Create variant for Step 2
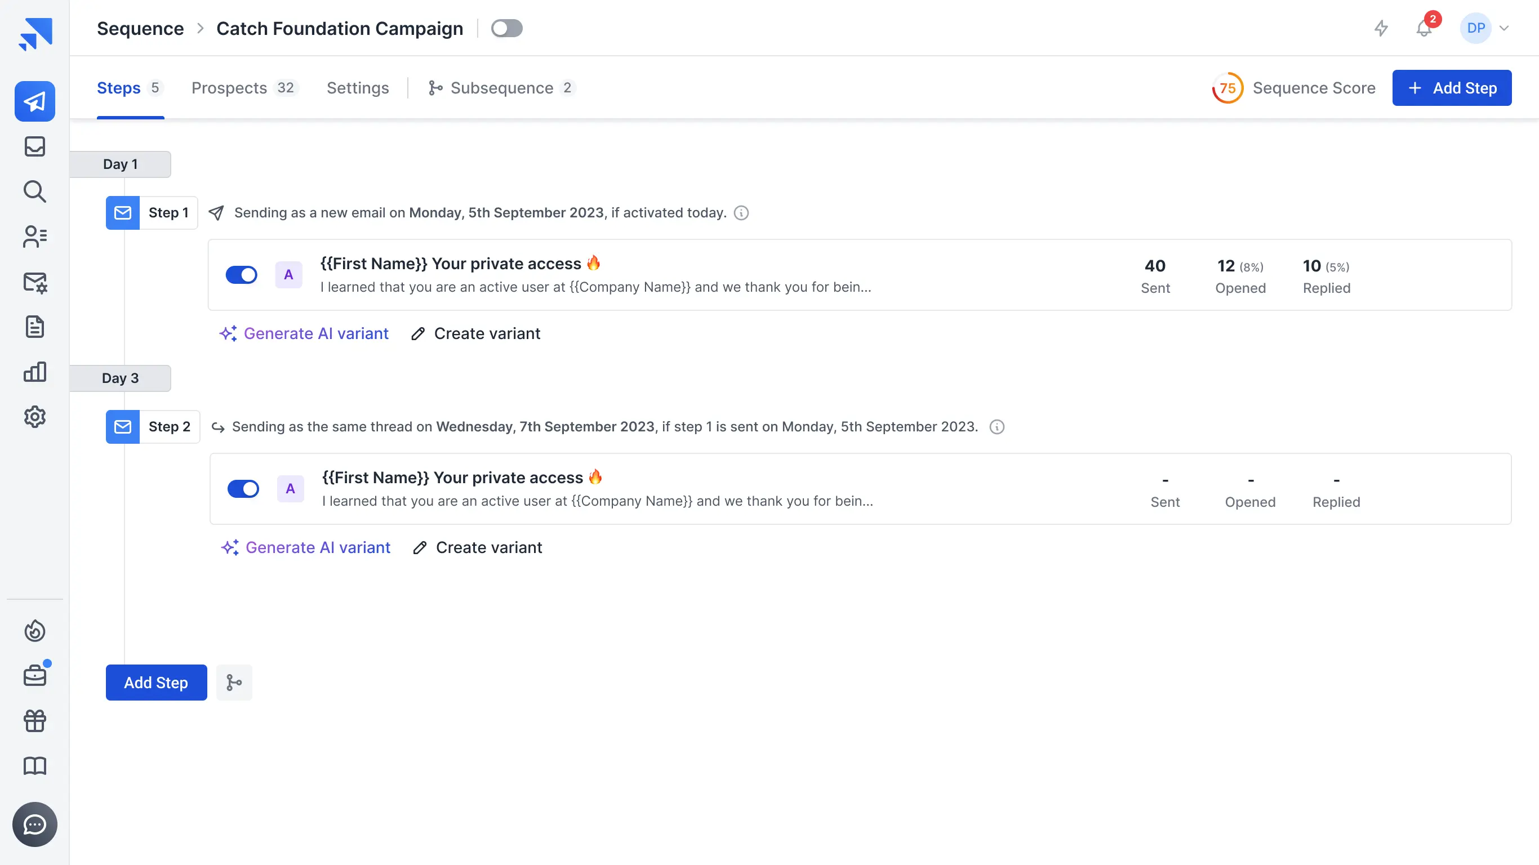The image size is (1539, 865). [478, 547]
